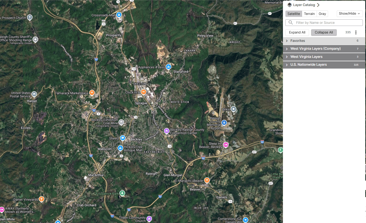This screenshot has width=366, height=223.
Task: Click the magnifying glass in the filter box
Action: 290,23
